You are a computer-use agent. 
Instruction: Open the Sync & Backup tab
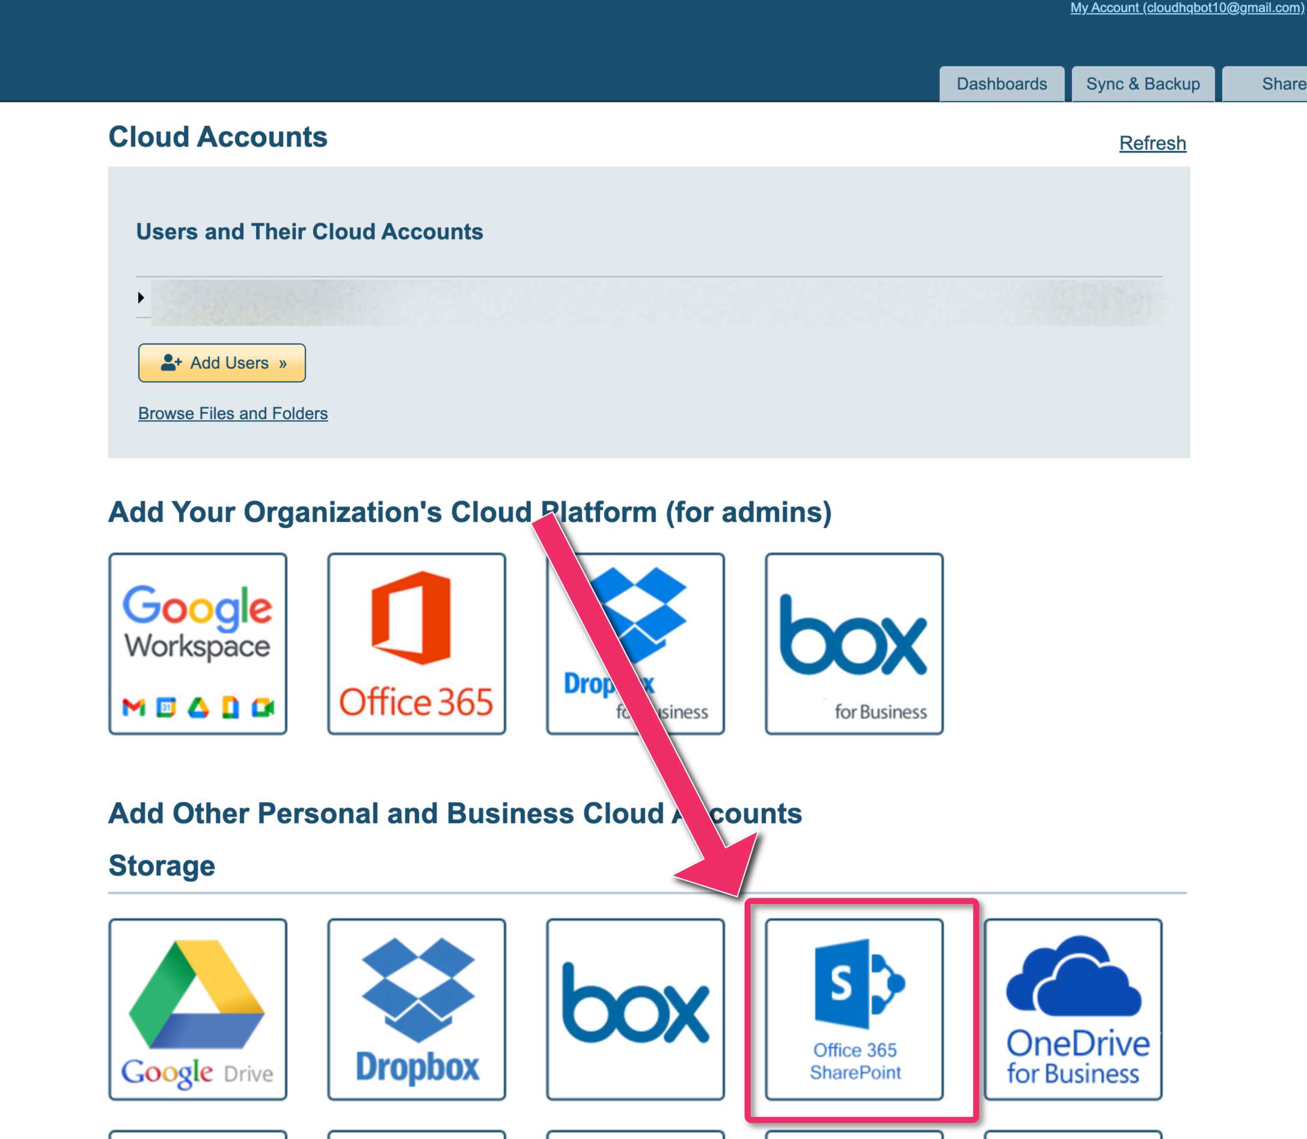tap(1142, 84)
